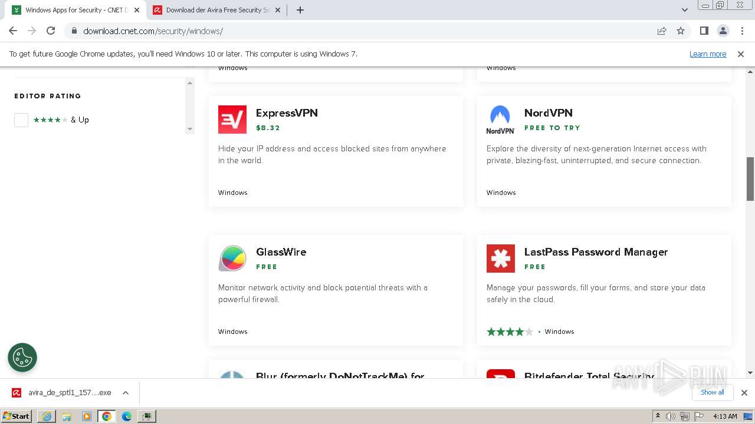Click the ExpressVPN description text

point(332,154)
